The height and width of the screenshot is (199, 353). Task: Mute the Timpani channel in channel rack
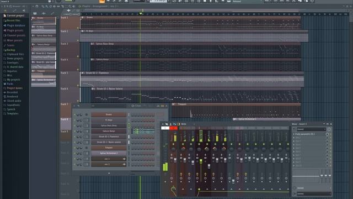pos(75,148)
